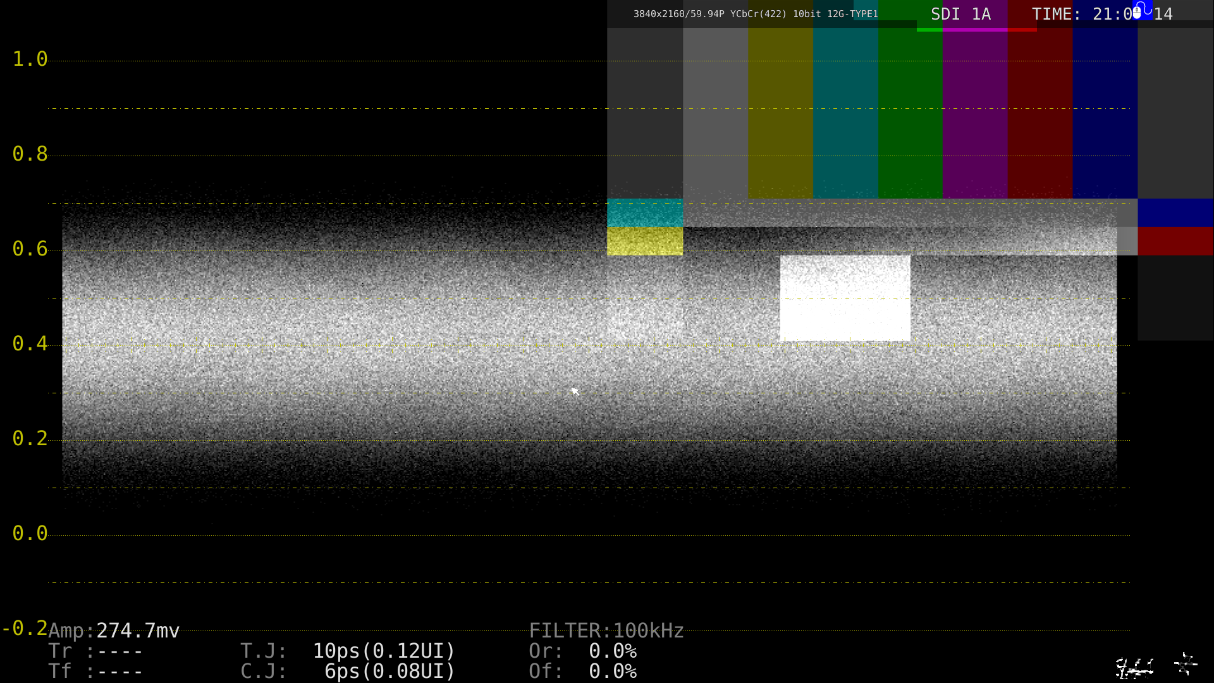Click the Tf fall time readout
Screen dimensions: 1214x683
[x=96, y=671]
